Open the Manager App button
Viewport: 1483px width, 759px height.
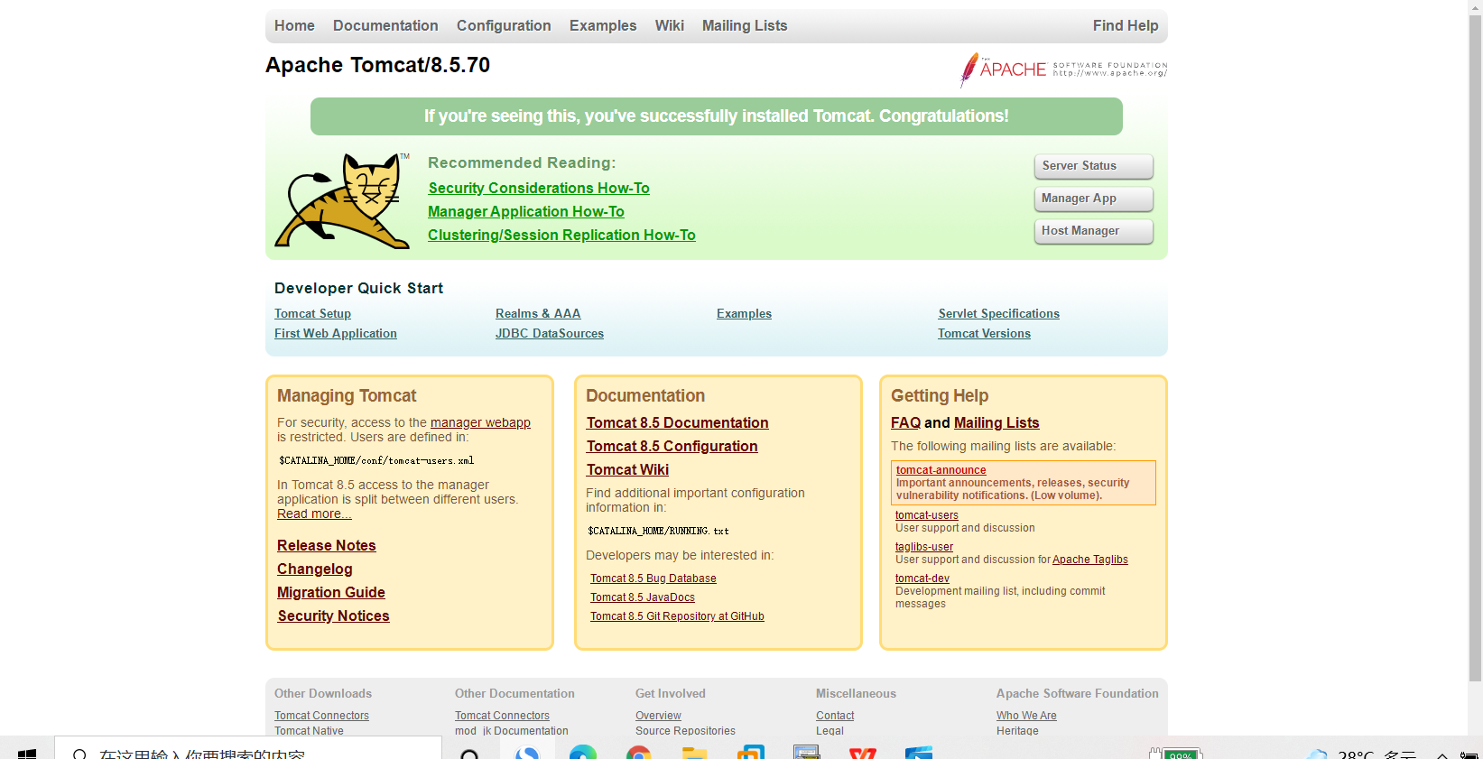(1093, 199)
